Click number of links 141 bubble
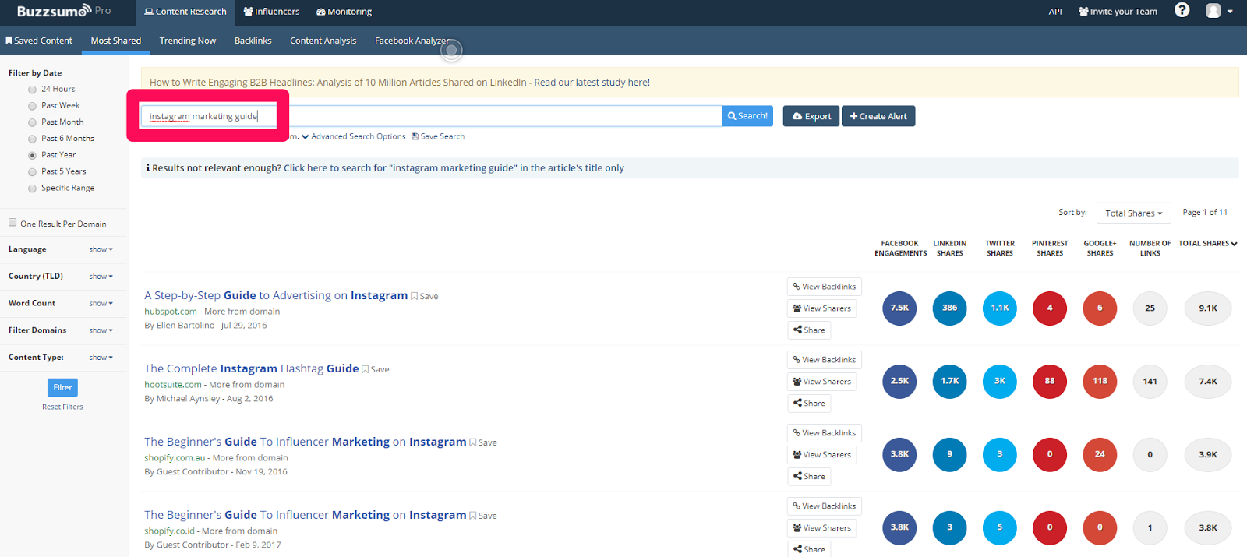This screenshot has width=1247, height=557. [x=1150, y=381]
